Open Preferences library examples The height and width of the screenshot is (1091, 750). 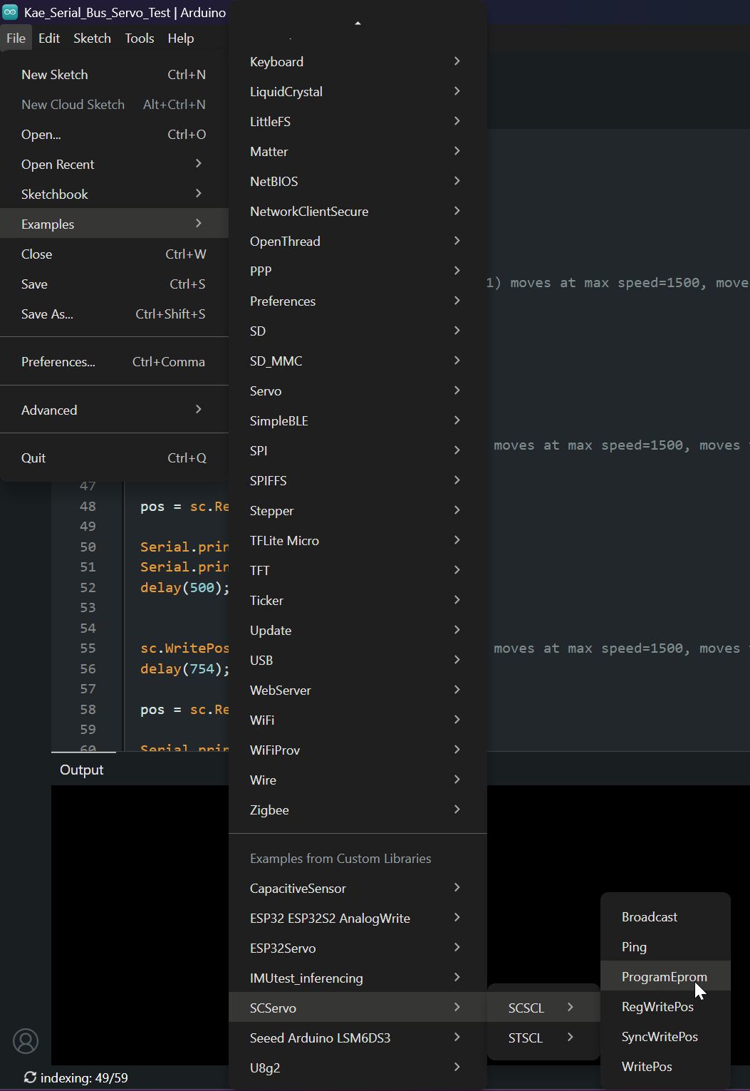(x=358, y=301)
